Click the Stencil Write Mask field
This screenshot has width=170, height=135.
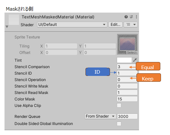[x=127, y=86]
